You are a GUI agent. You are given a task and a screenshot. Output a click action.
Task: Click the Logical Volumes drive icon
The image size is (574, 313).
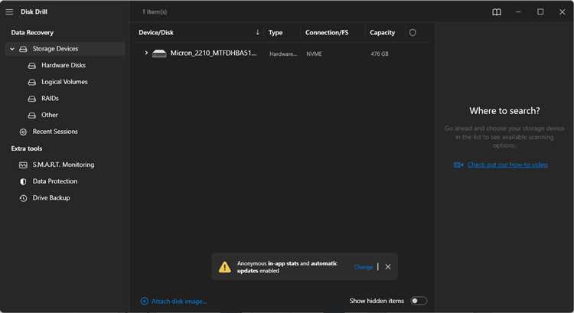[32, 82]
